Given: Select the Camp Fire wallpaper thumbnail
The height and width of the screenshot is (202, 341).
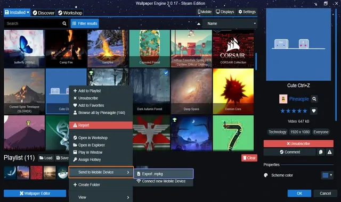Looking at the screenshot, I should point(66,48).
